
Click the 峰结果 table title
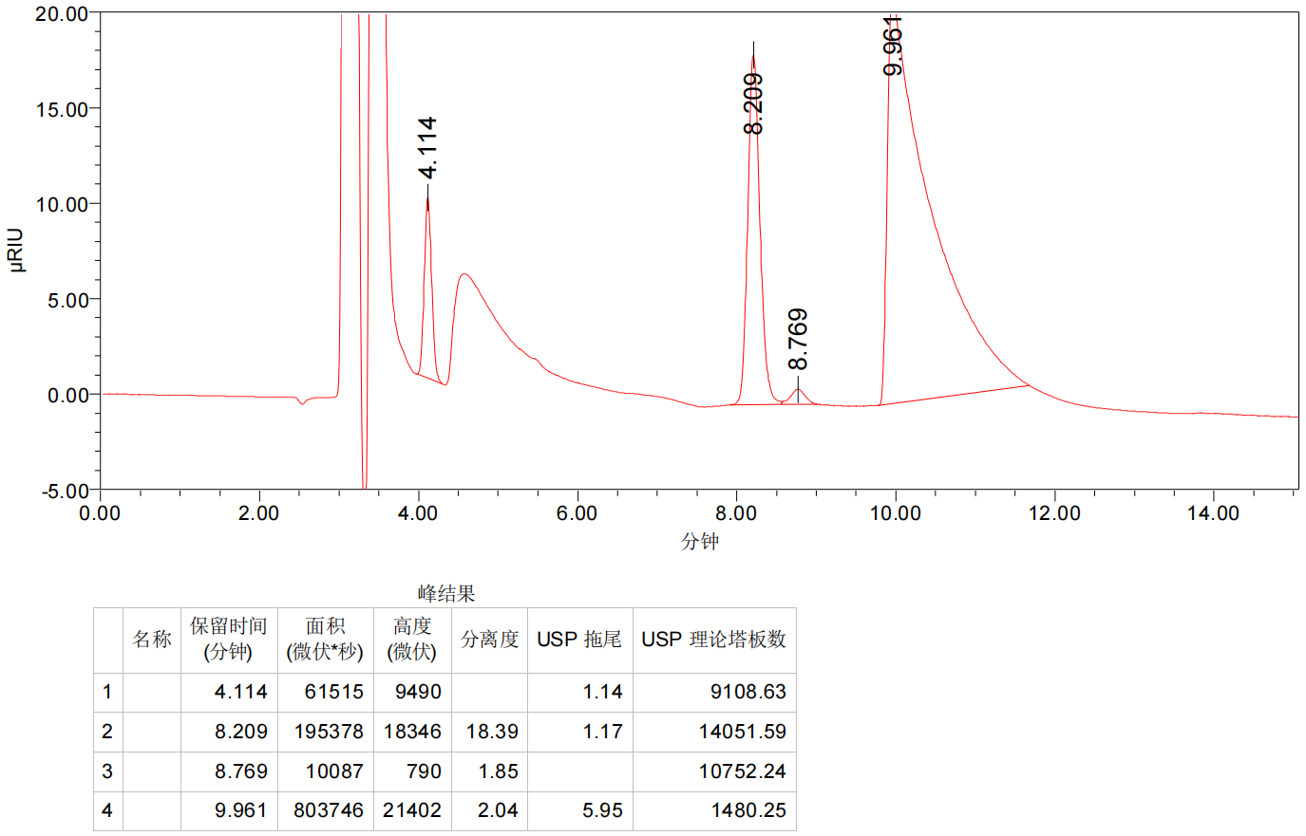click(x=446, y=593)
